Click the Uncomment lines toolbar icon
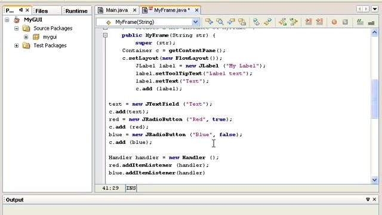The width and height of the screenshot is (382, 215). coord(371,23)
